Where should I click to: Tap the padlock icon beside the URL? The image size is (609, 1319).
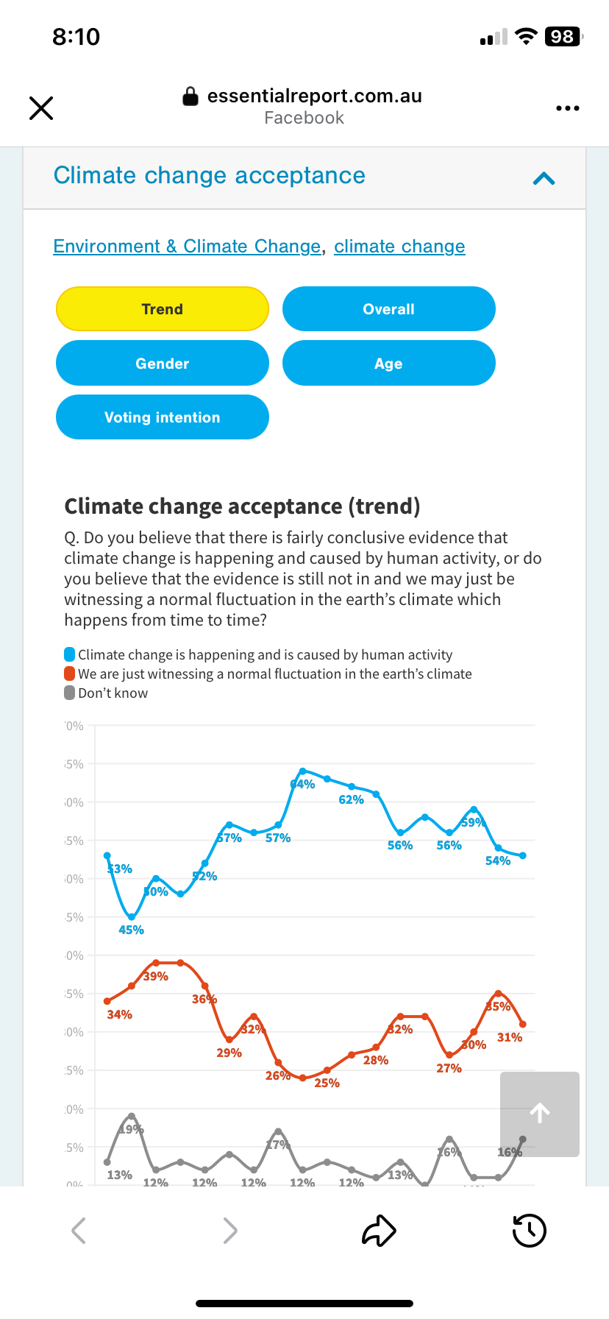(190, 96)
